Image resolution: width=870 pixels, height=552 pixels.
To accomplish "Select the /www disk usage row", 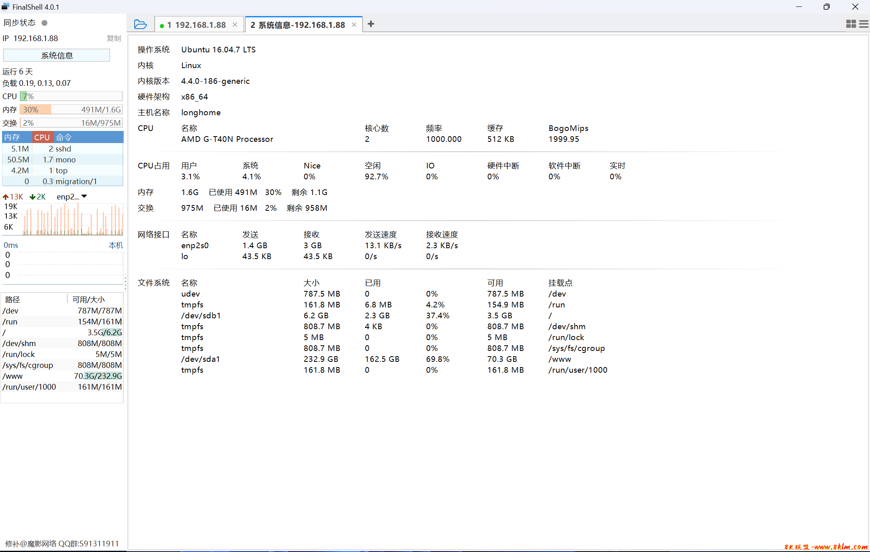I will coord(62,376).
